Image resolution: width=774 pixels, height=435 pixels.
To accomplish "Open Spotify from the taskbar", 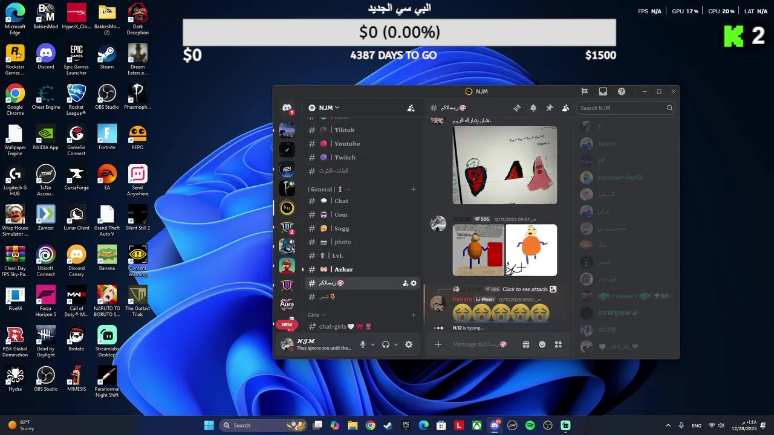I will coord(530,425).
